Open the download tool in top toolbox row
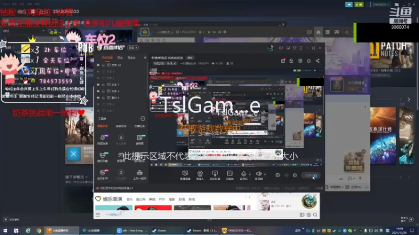This screenshot has width=419, height=235. [x=121, y=139]
